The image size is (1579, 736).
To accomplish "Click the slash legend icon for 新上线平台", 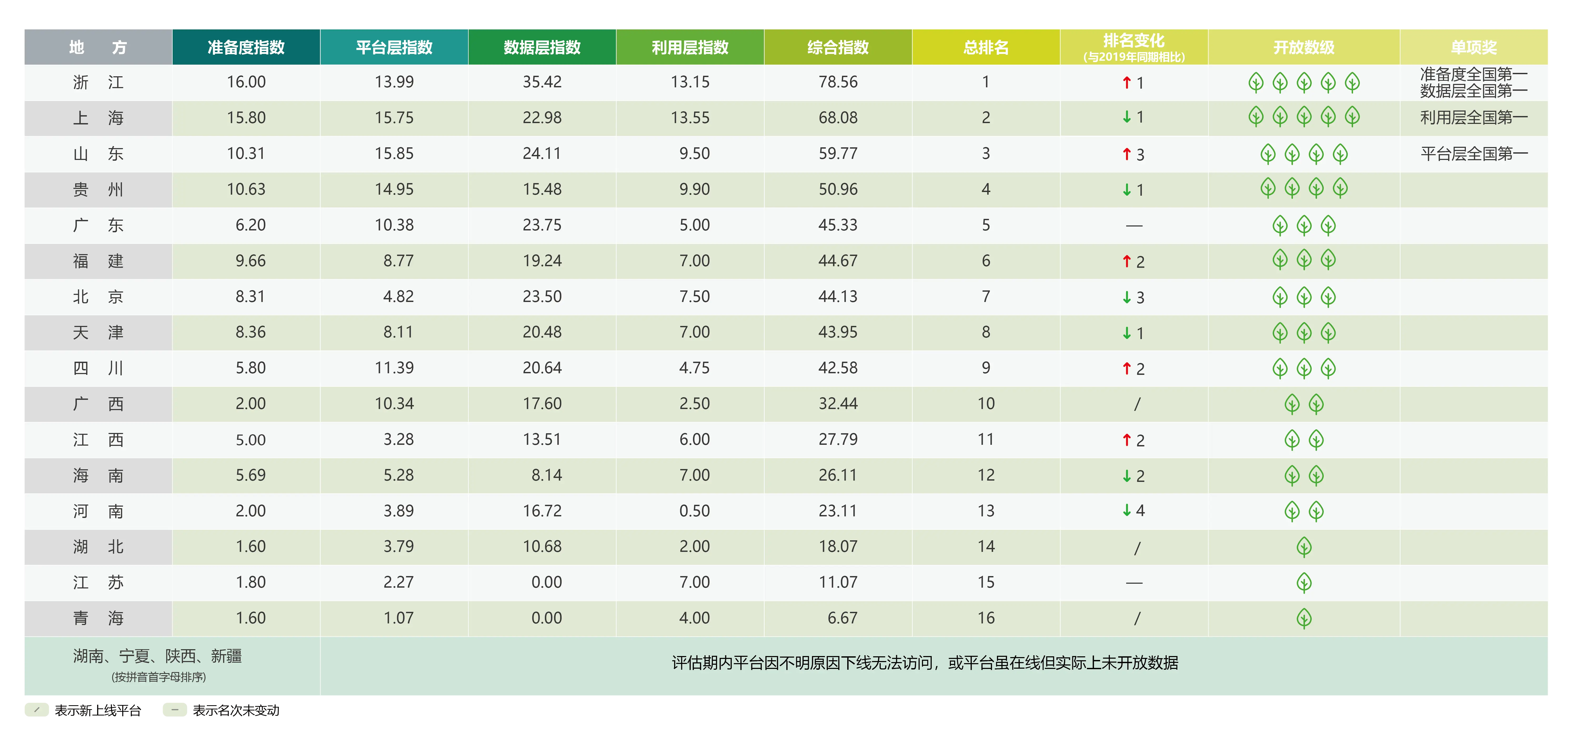I will pos(37,710).
